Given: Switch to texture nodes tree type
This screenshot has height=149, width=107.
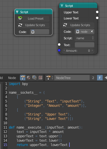Looking at the screenshot, I should 40,78.
